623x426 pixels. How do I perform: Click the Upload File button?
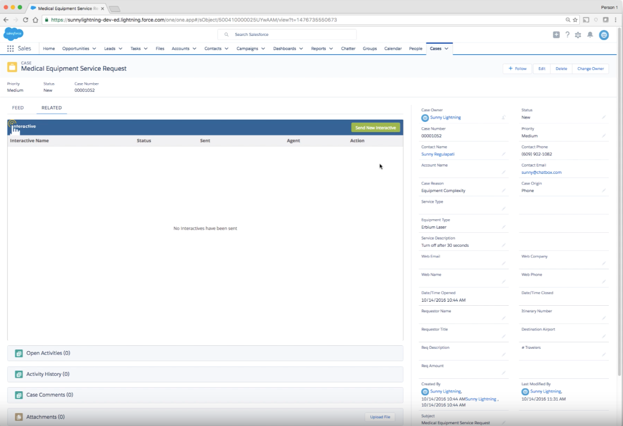click(380, 417)
